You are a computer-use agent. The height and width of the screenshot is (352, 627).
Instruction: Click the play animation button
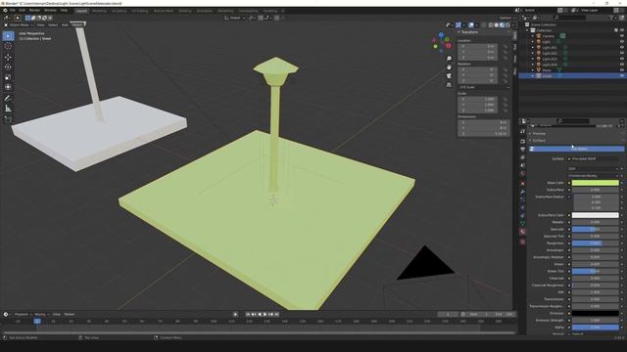[x=265, y=315]
